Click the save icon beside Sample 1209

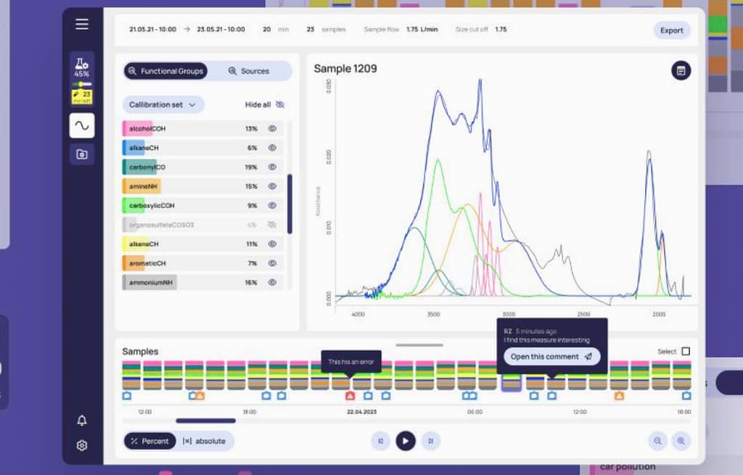click(681, 70)
